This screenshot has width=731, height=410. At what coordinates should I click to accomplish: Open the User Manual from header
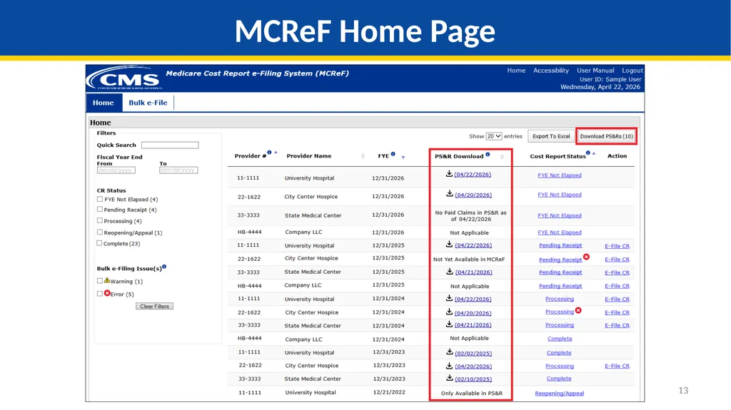tap(595, 71)
